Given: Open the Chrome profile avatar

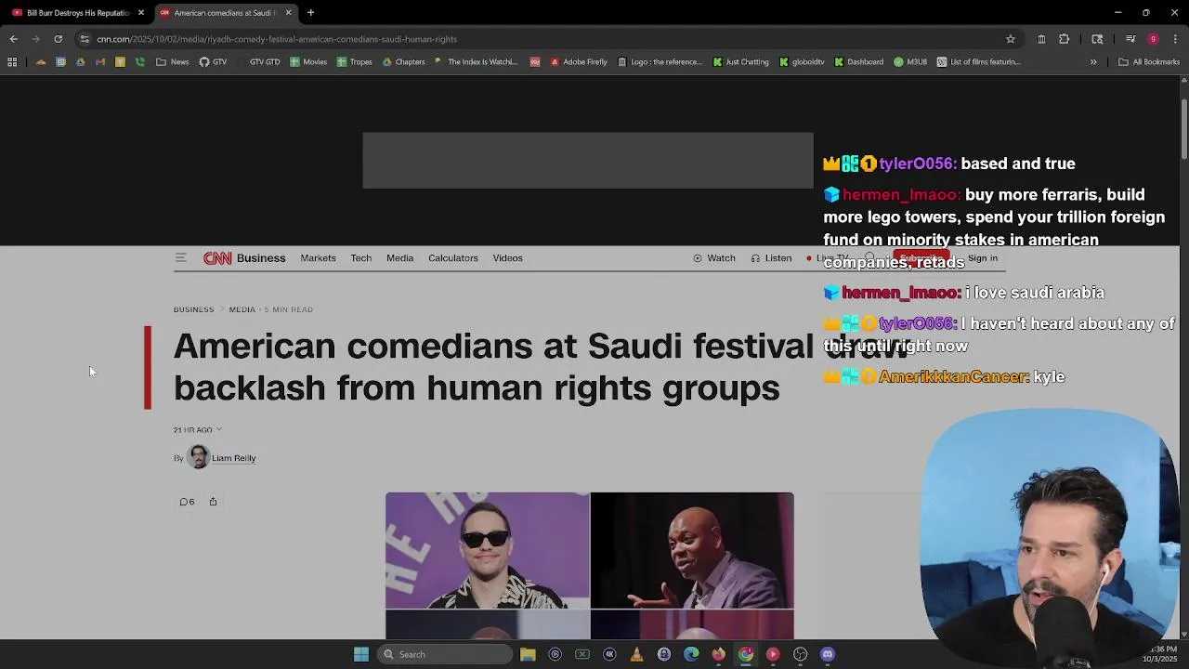Looking at the screenshot, I should [1153, 39].
